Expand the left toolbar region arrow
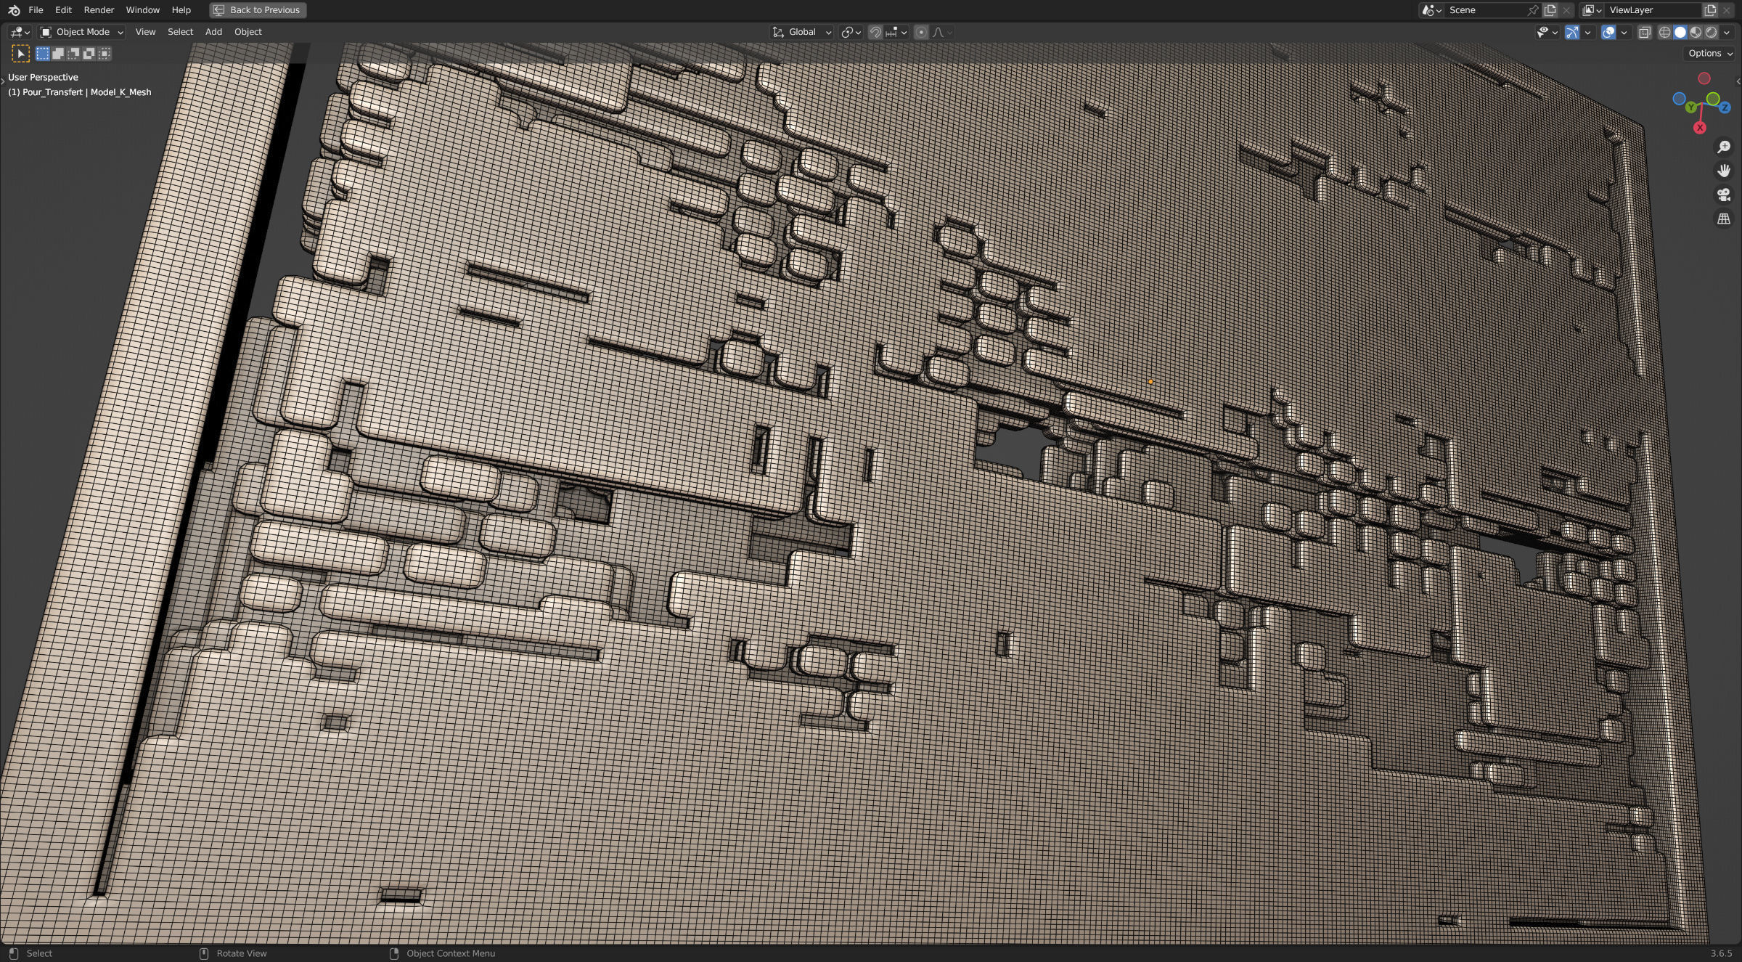Screen dimensions: 1742x962 click(x=3, y=81)
